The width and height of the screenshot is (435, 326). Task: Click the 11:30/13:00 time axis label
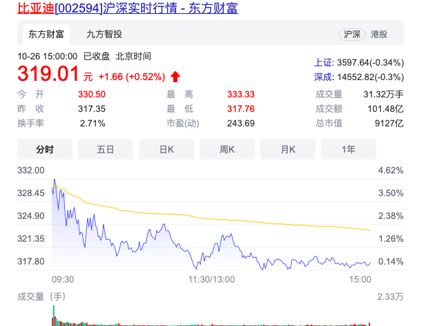click(212, 279)
